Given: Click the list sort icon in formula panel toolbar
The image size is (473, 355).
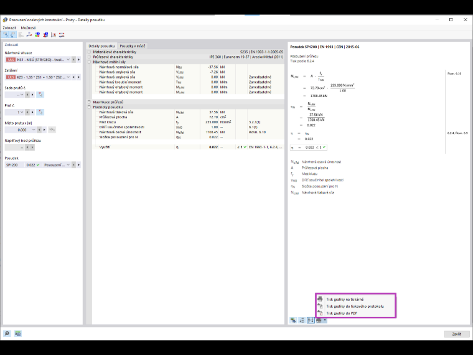Looking at the screenshot, I should 302,321.
